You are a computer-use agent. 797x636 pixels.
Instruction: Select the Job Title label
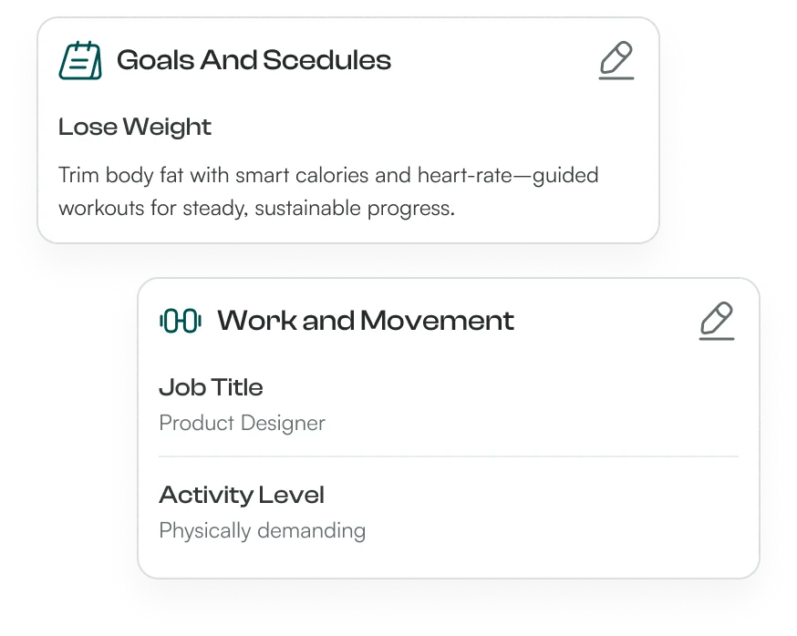tap(211, 387)
